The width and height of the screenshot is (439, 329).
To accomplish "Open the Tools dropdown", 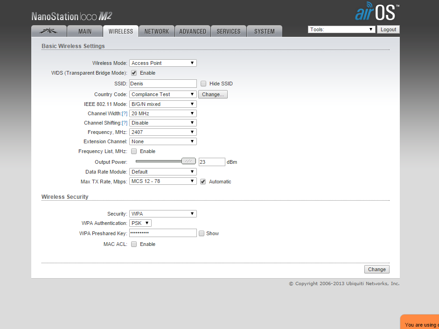I will (x=341, y=29).
